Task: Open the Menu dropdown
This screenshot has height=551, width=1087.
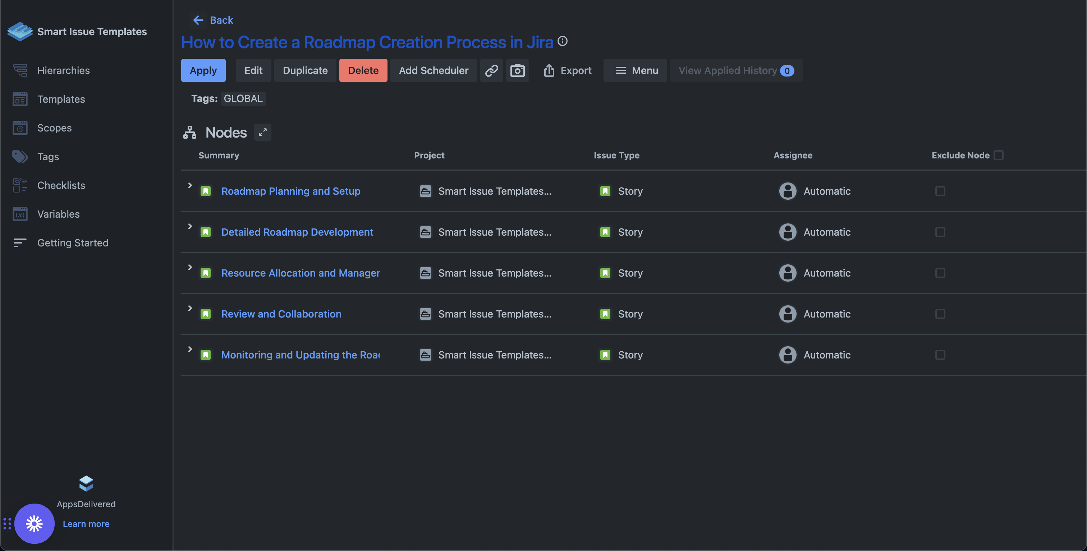Action: [635, 70]
